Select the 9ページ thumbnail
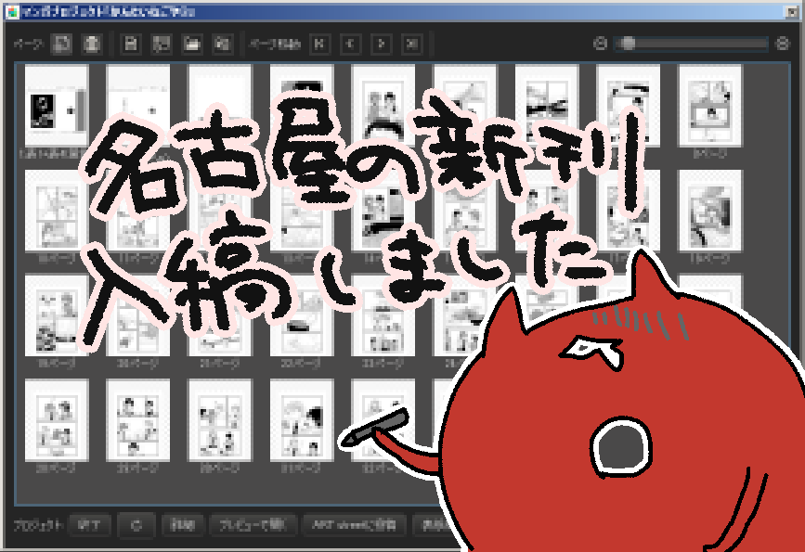Screen dimensions: 805x552 click(x=710, y=105)
